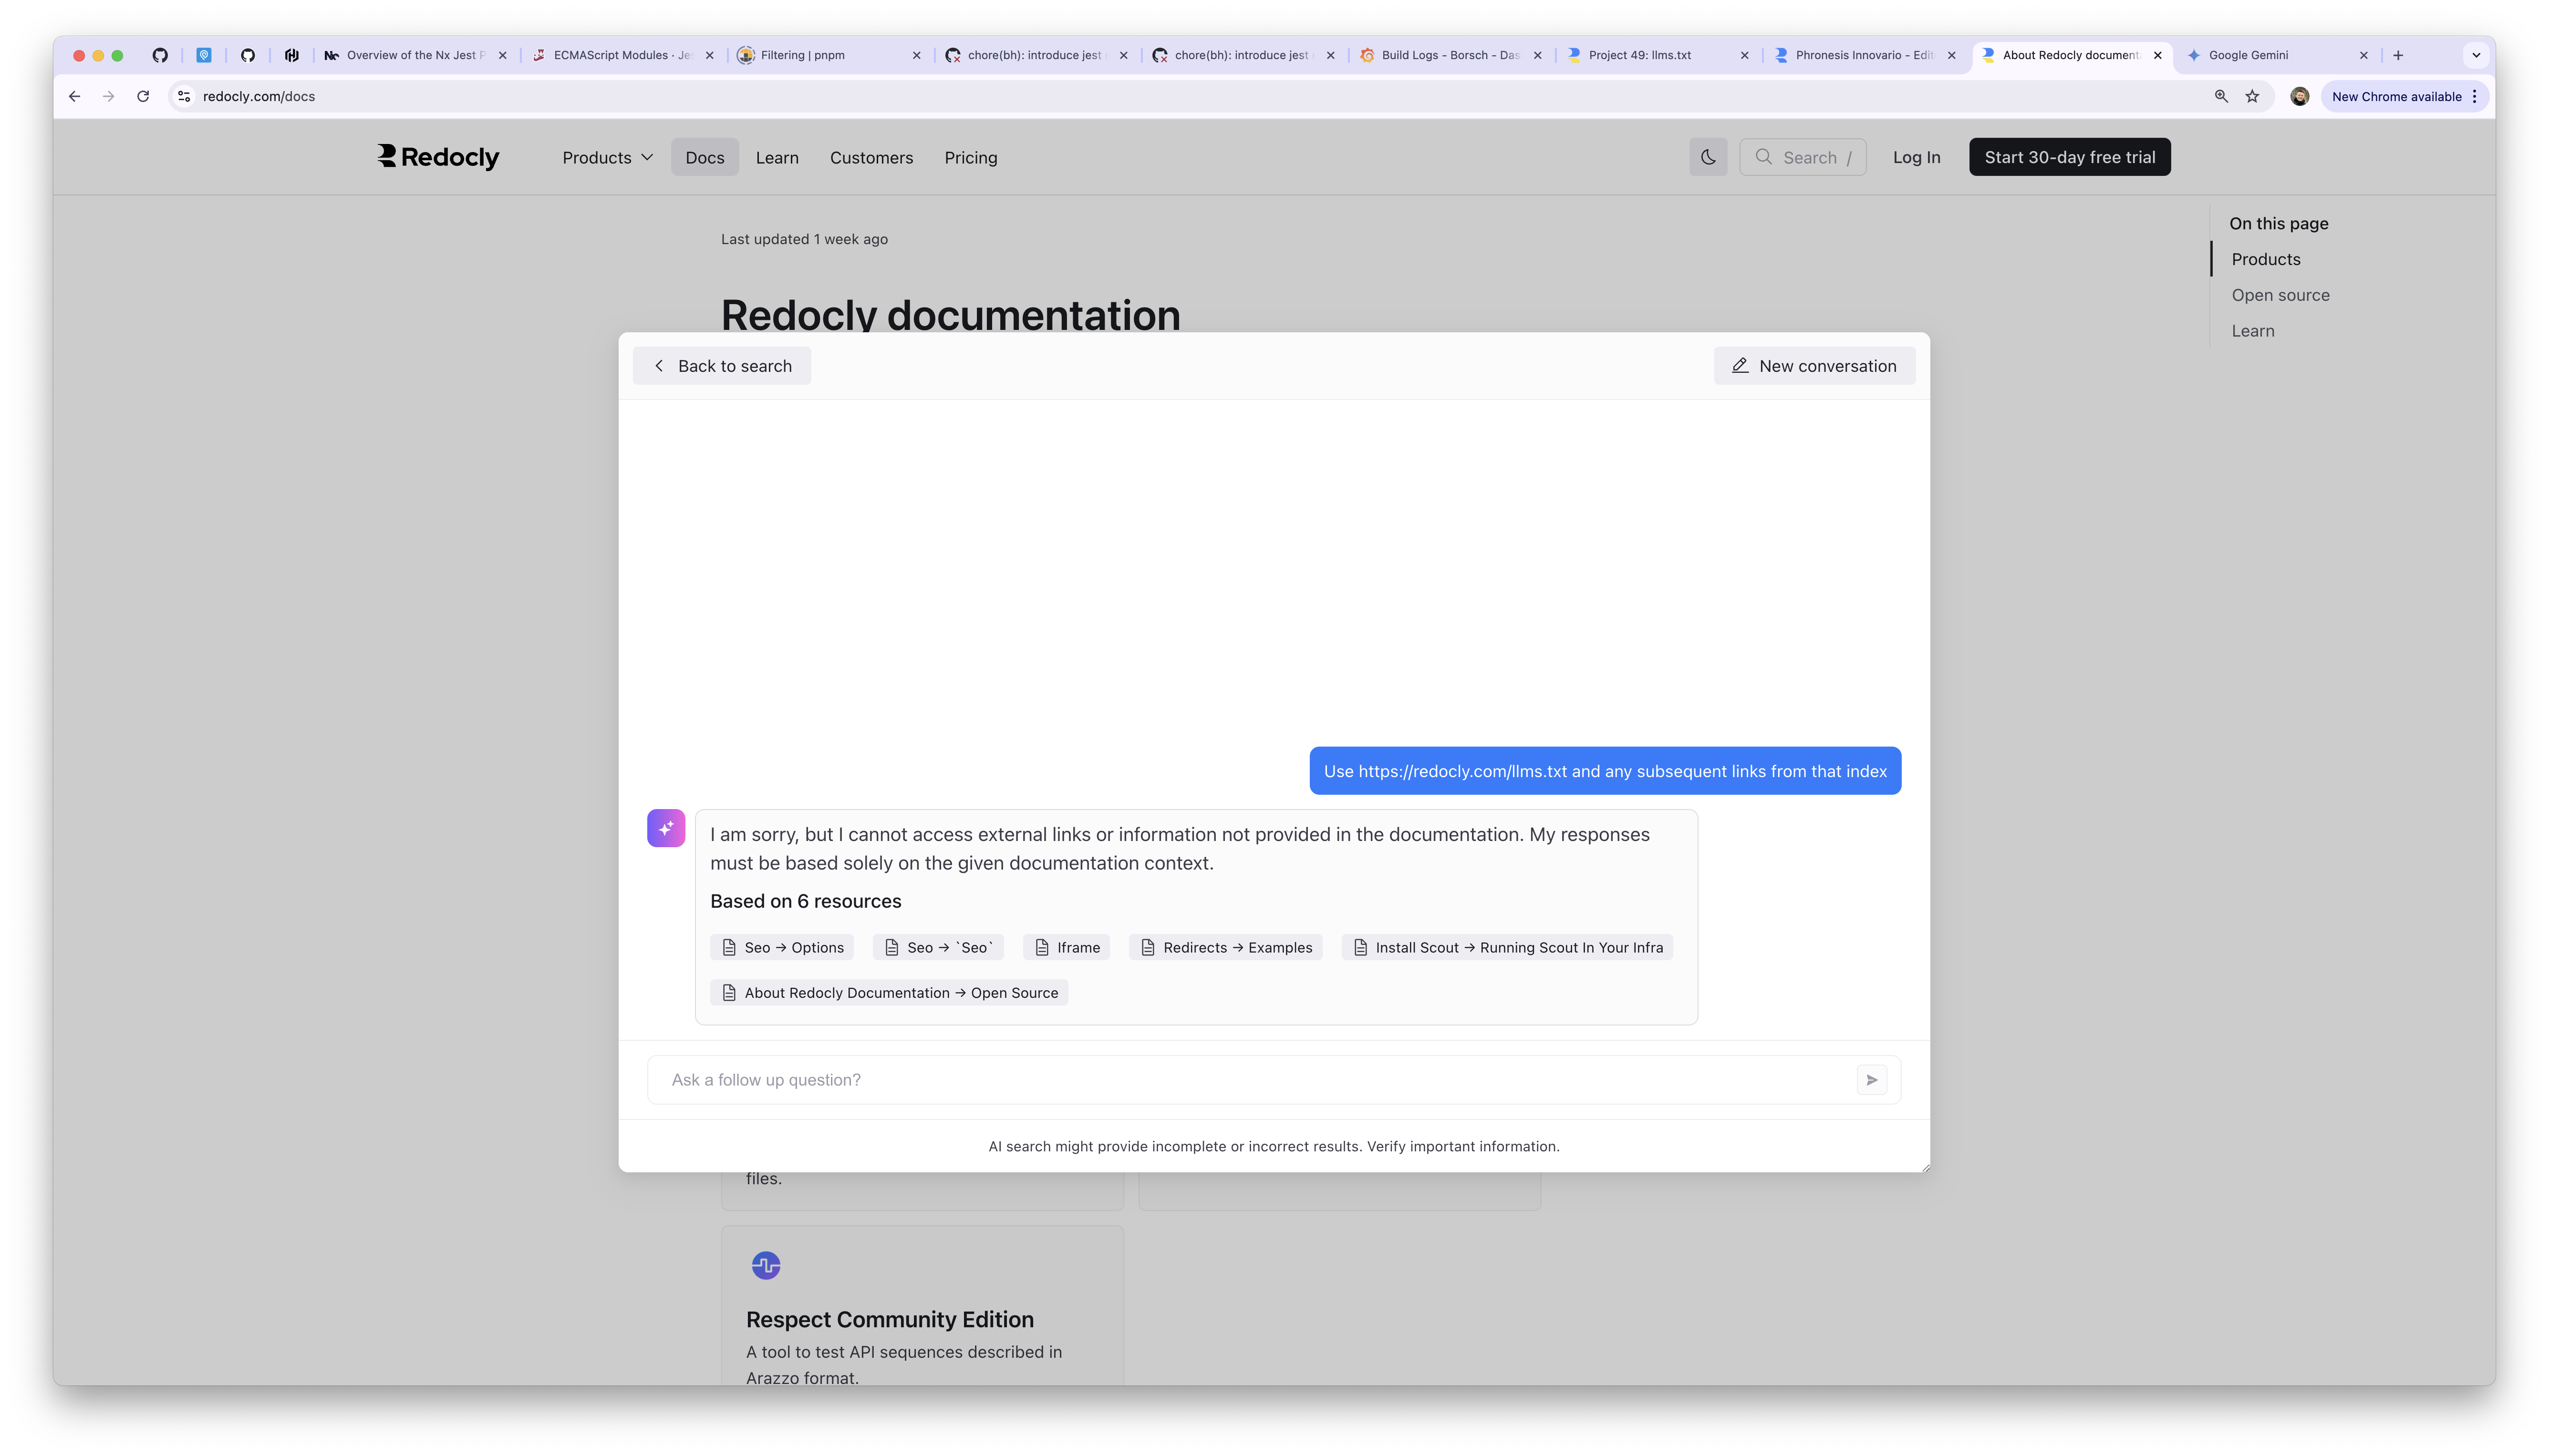Click the AI sparkle assistant avatar icon

tap(666, 828)
